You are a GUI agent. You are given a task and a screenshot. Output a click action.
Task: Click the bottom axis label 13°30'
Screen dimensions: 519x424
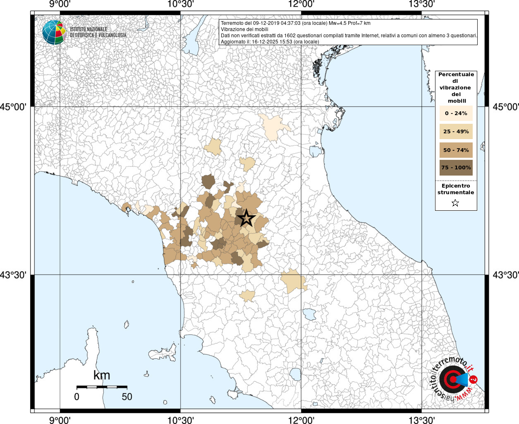[421, 420]
